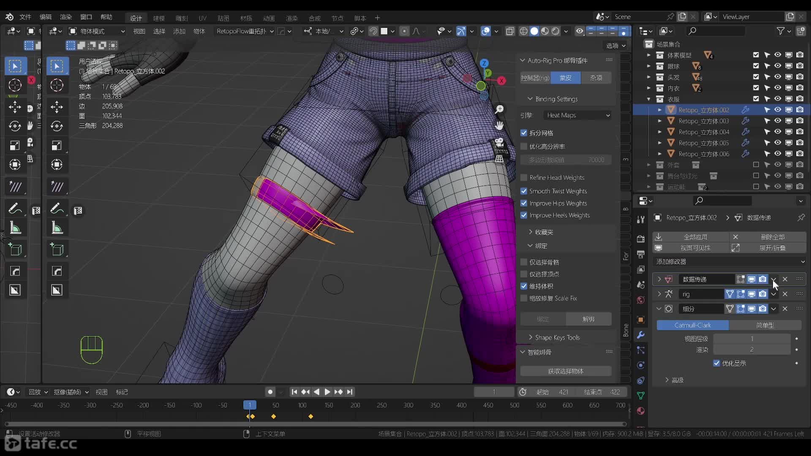The image size is (811, 456).
Task: Click the outliner filter funnel icon
Action: pyautogui.click(x=781, y=31)
